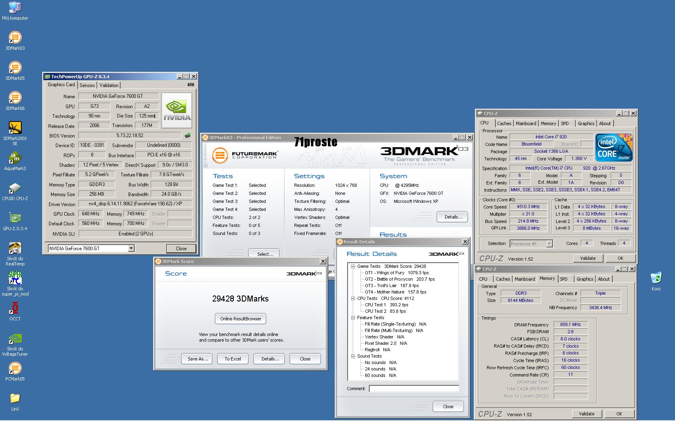Open the About tab in upper CPU-Z
The image size is (675, 421).
[x=605, y=123]
